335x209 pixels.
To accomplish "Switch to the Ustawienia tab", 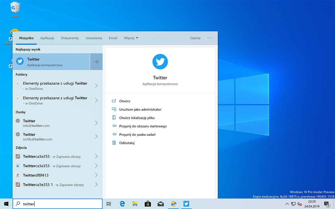I will pos(94,38).
